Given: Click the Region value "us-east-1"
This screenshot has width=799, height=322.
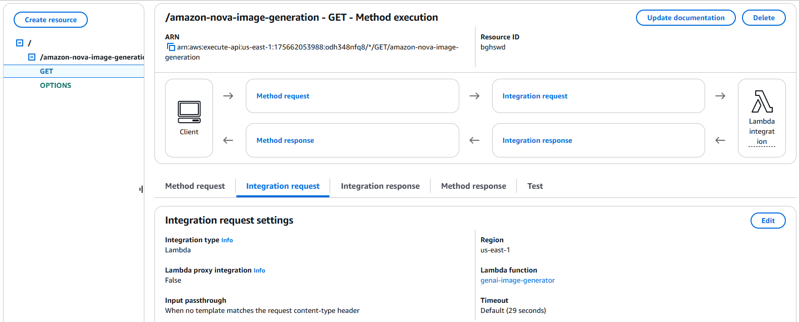Looking at the screenshot, I should 495,250.
